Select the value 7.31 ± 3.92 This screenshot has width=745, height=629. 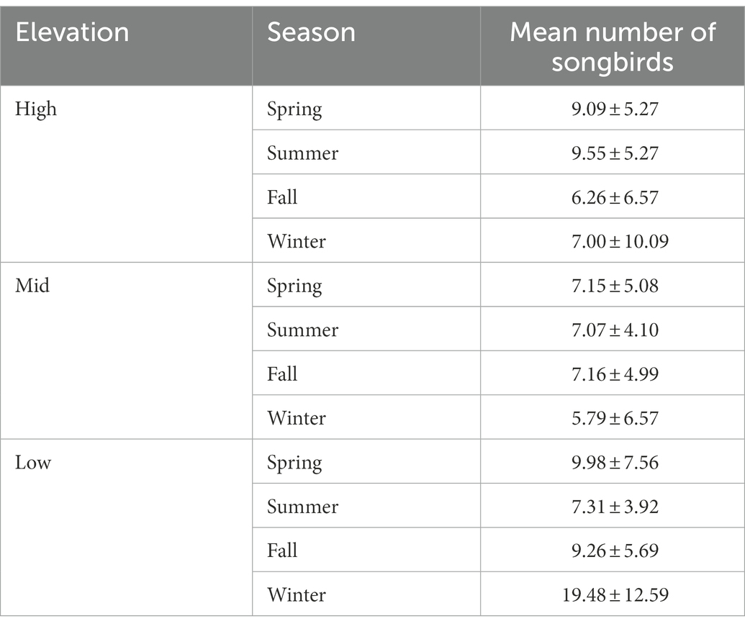pos(615,507)
